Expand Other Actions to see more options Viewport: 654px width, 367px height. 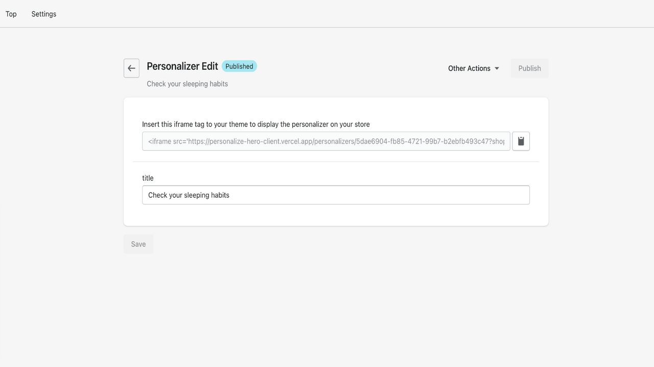[x=473, y=68]
